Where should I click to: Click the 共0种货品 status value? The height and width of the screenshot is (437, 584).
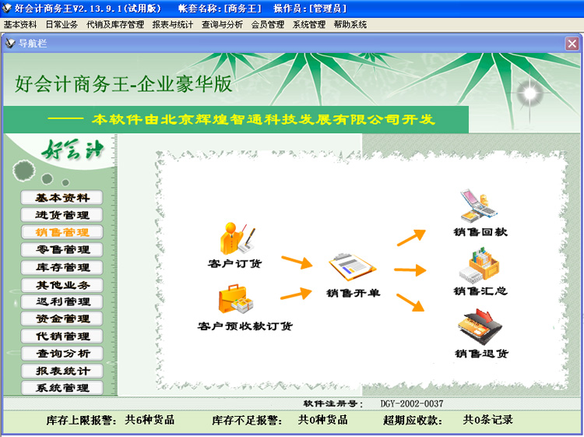tap(323, 420)
